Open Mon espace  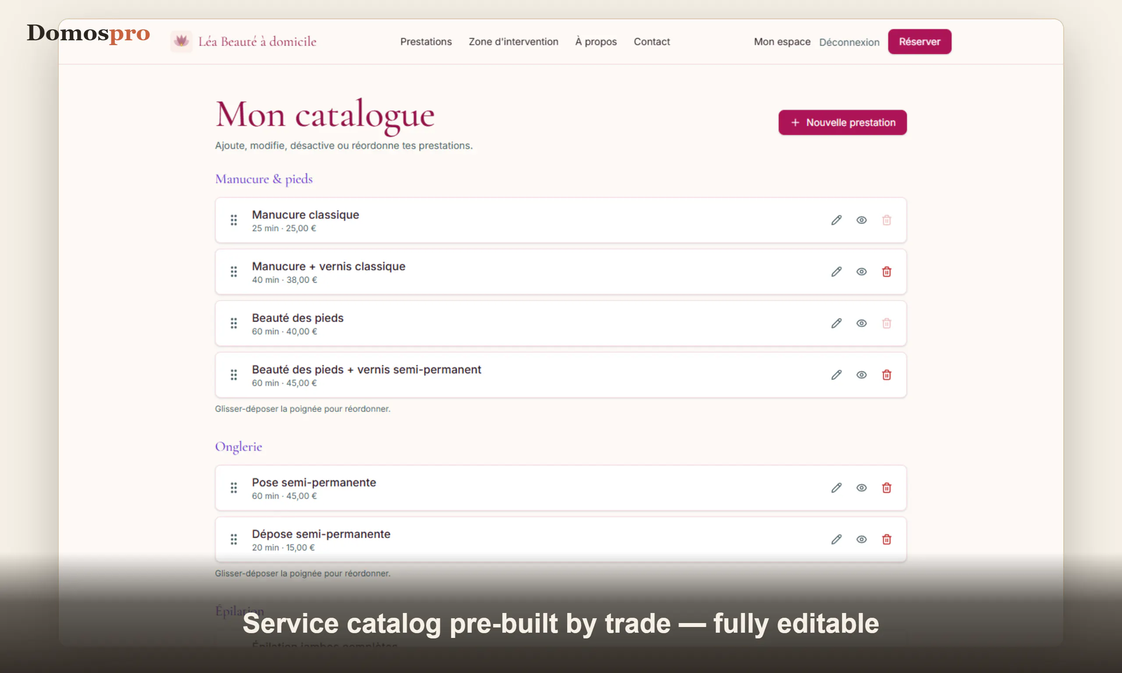point(782,42)
